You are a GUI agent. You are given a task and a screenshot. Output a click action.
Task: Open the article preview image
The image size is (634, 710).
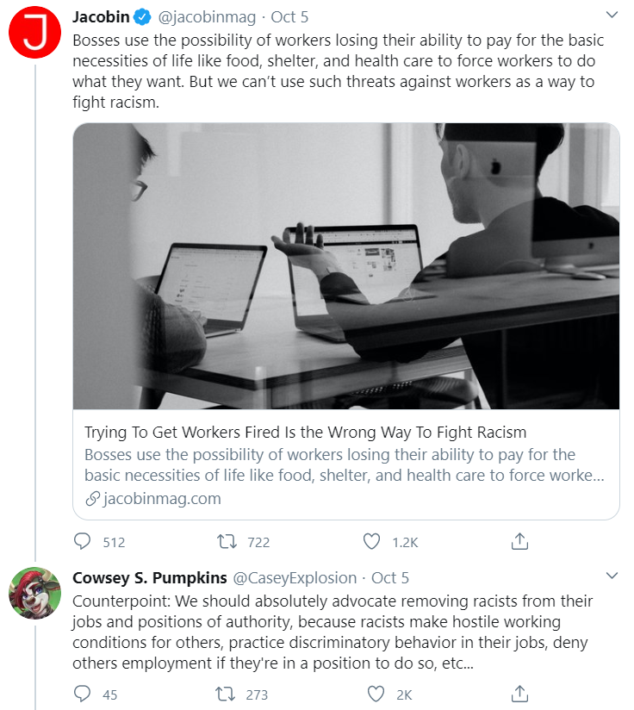[346, 266]
